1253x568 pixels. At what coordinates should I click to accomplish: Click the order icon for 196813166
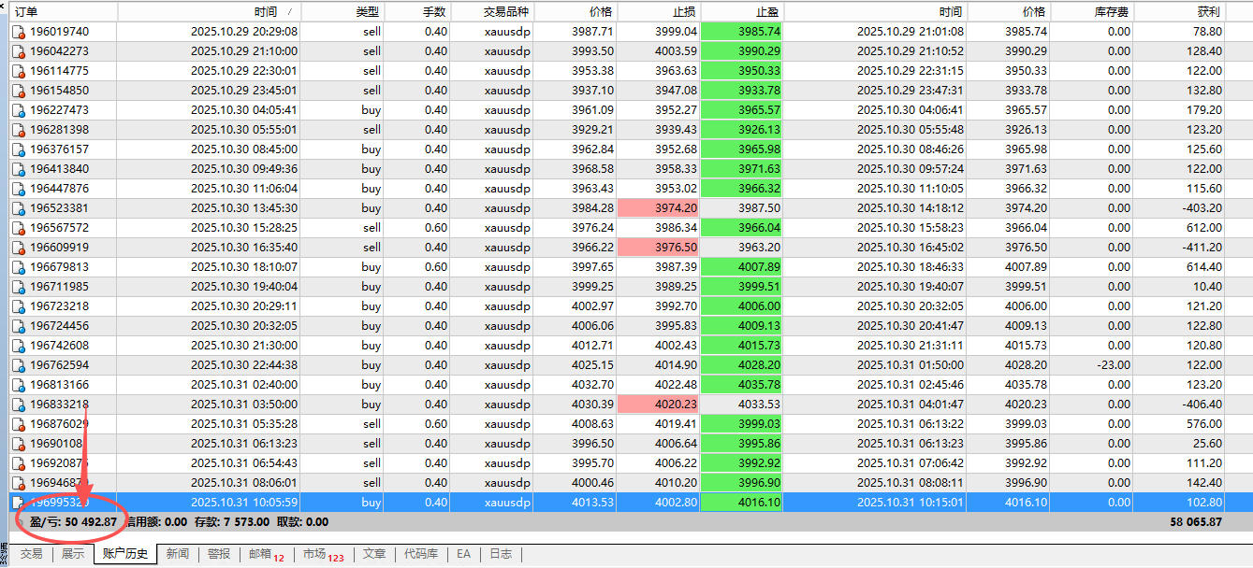(x=18, y=385)
